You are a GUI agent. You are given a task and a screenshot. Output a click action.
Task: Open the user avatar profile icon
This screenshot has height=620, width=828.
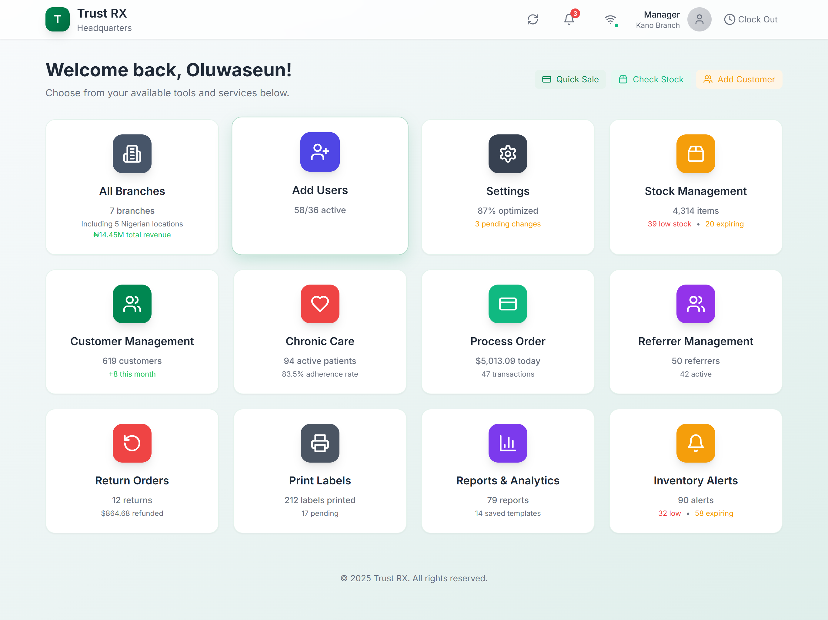[699, 19]
